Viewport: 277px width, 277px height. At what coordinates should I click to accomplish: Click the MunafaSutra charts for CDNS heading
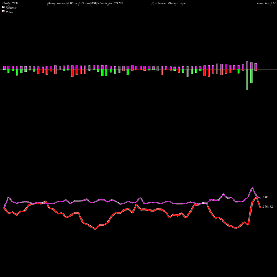coord(85,3)
